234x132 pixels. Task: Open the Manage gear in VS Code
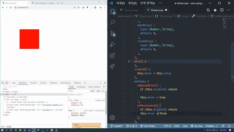[x=112, y=117]
